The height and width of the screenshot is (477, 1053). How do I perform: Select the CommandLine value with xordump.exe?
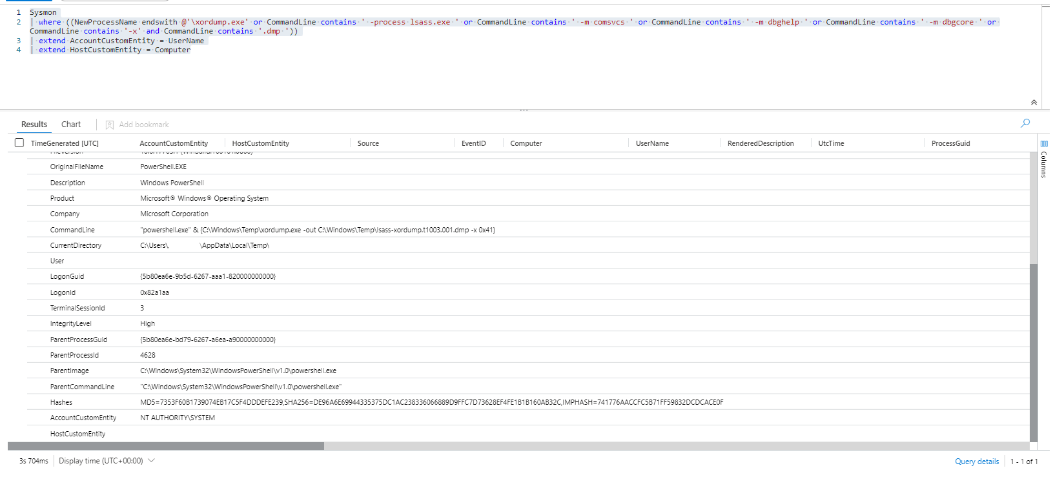(317, 230)
